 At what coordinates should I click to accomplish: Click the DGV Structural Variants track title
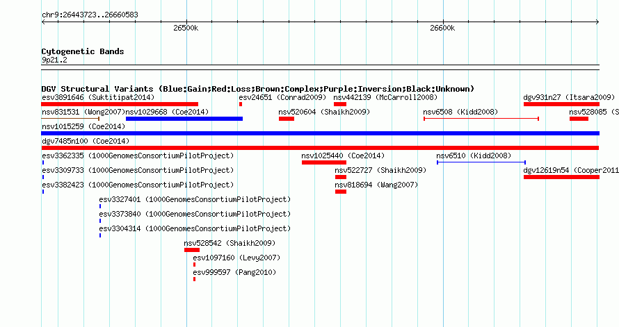[x=258, y=89]
